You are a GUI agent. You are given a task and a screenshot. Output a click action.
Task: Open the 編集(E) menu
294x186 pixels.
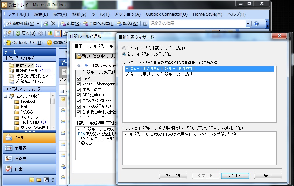coord(41,14)
